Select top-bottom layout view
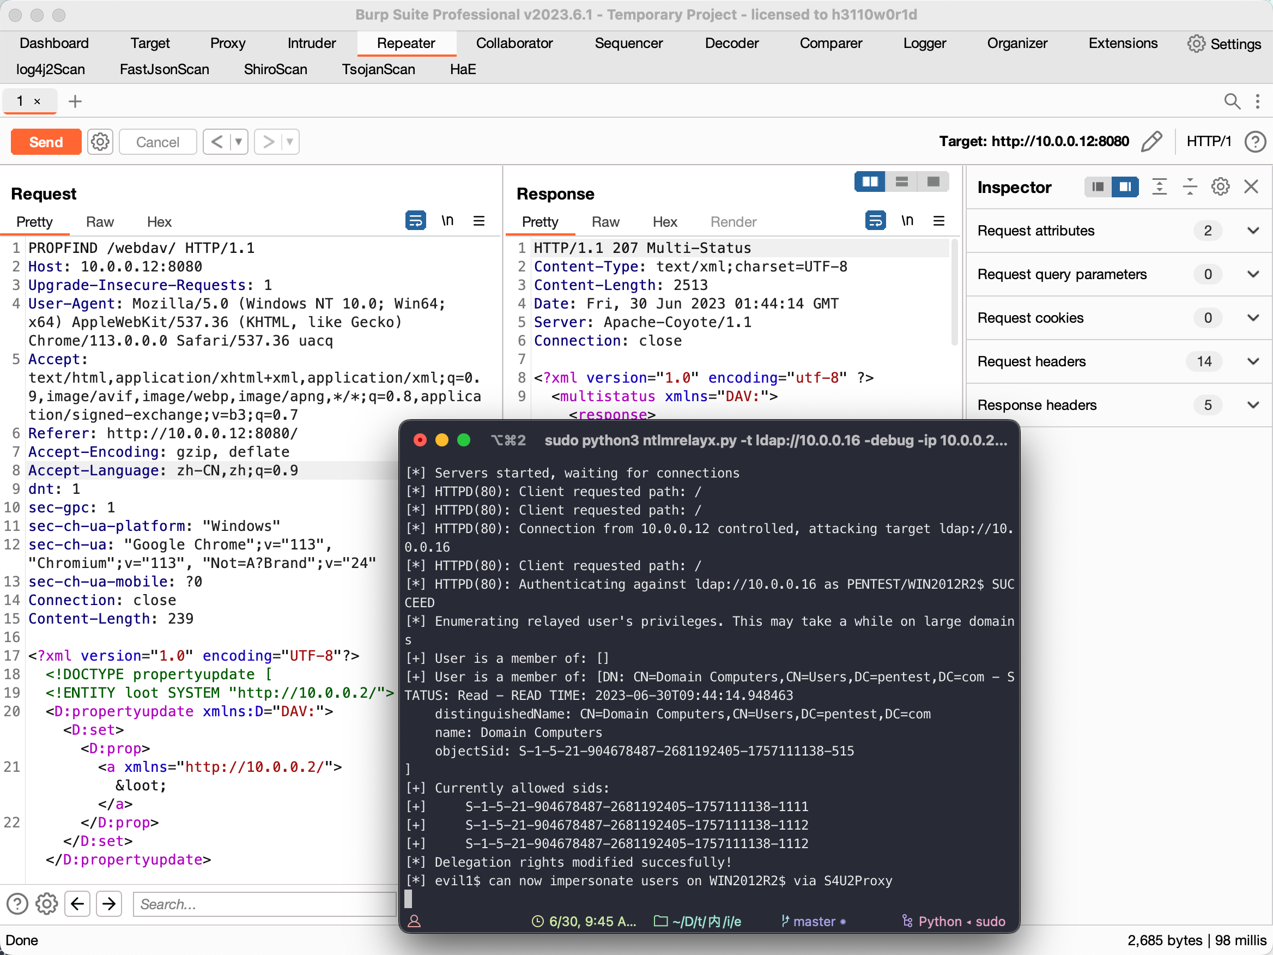 click(x=902, y=182)
